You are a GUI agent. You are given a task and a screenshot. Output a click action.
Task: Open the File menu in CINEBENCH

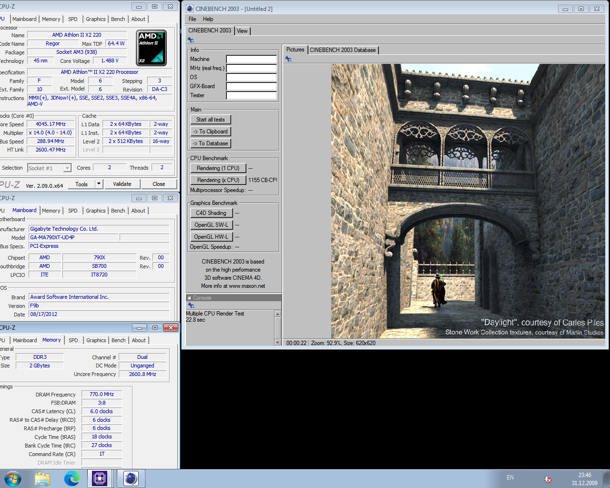pos(192,19)
